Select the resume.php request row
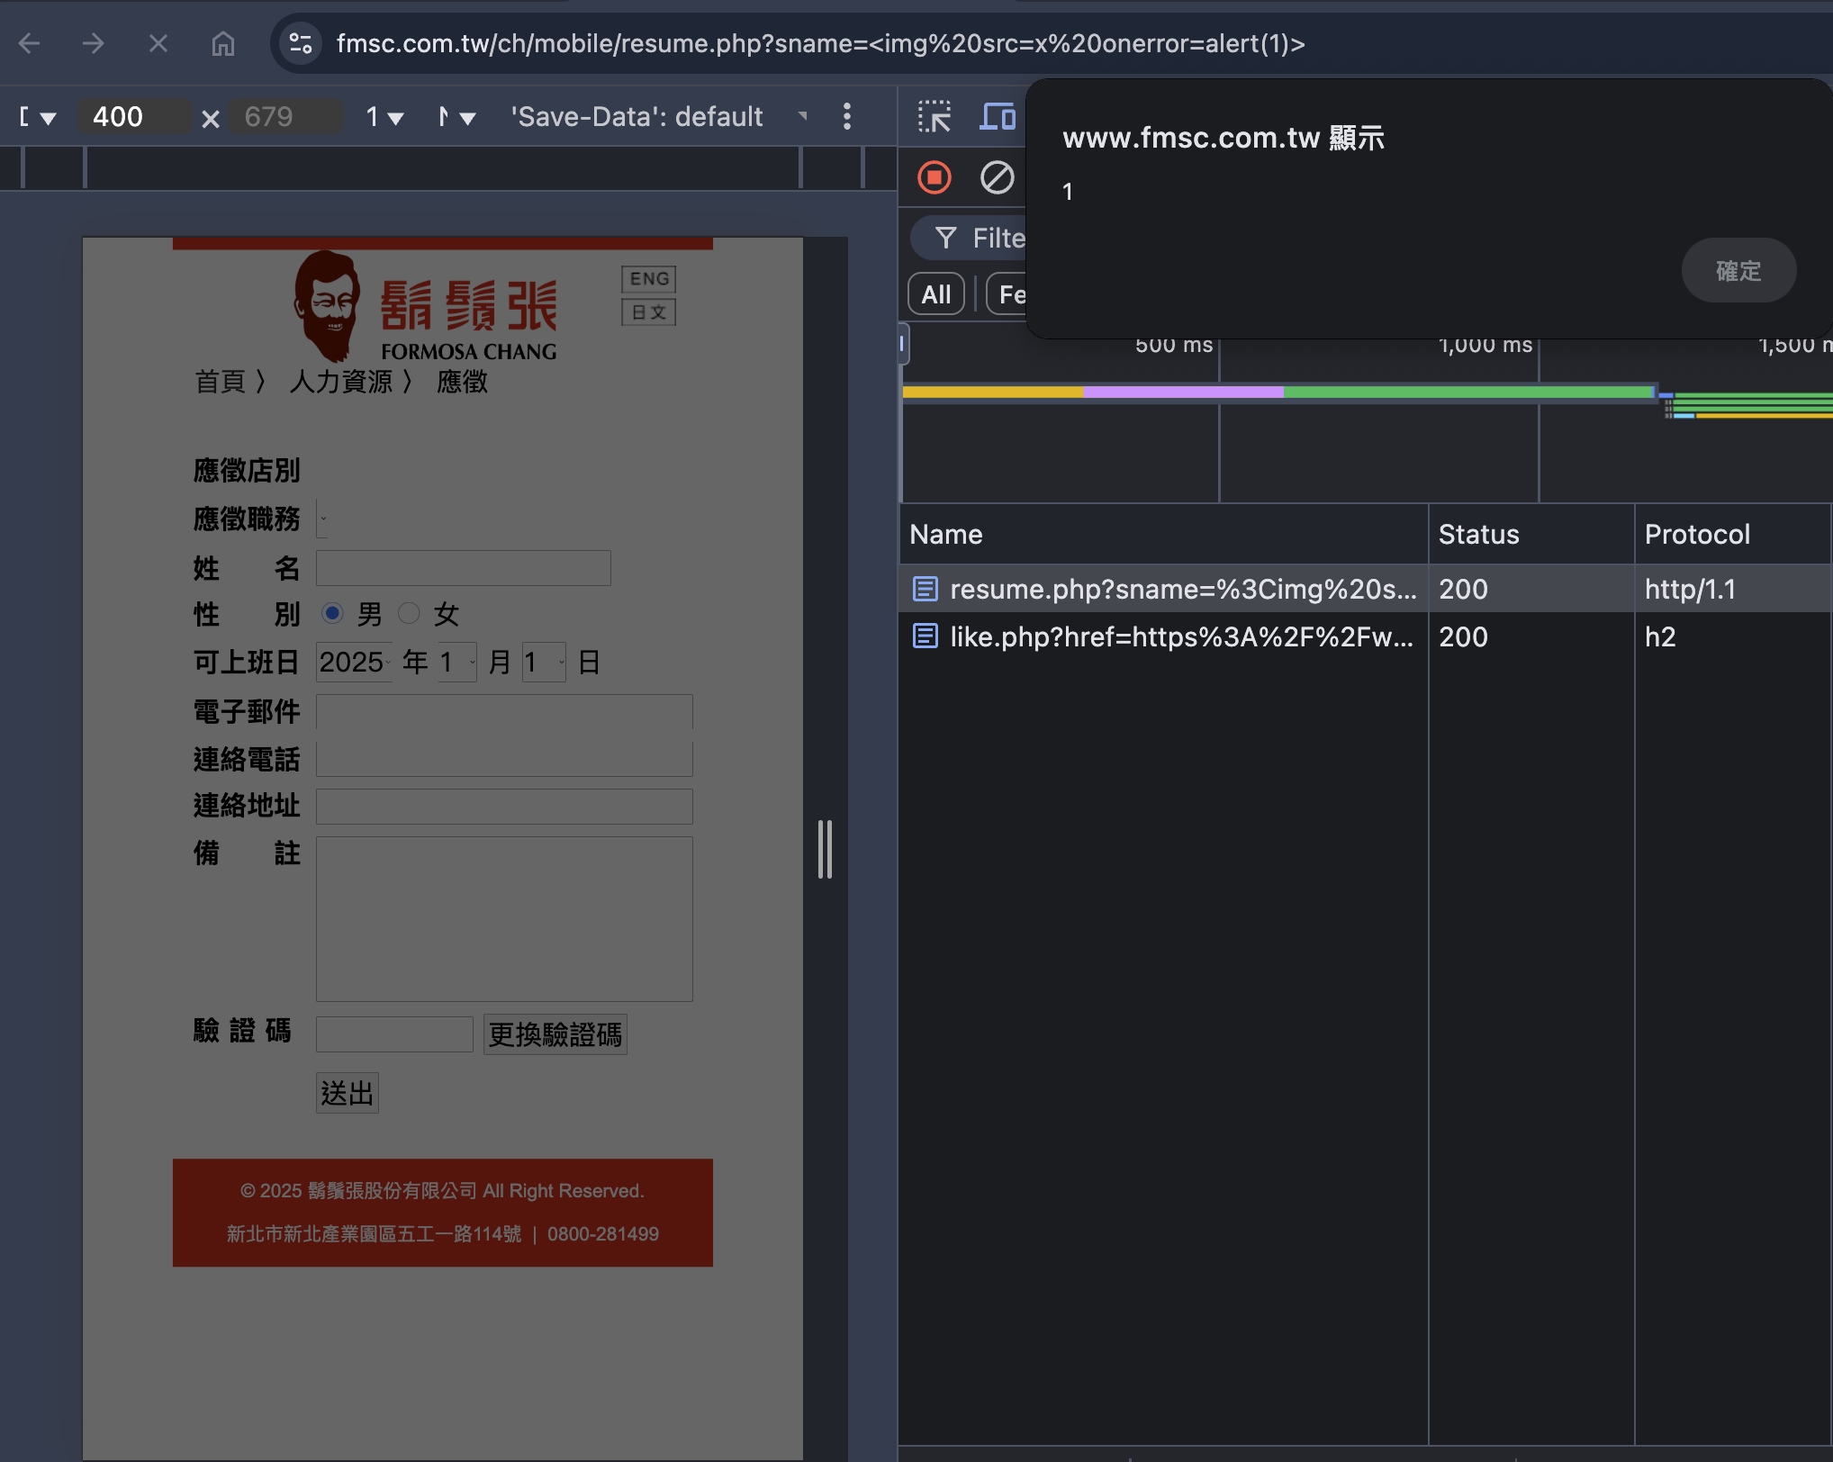Image resolution: width=1833 pixels, height=1462 pixels. 1366,589
